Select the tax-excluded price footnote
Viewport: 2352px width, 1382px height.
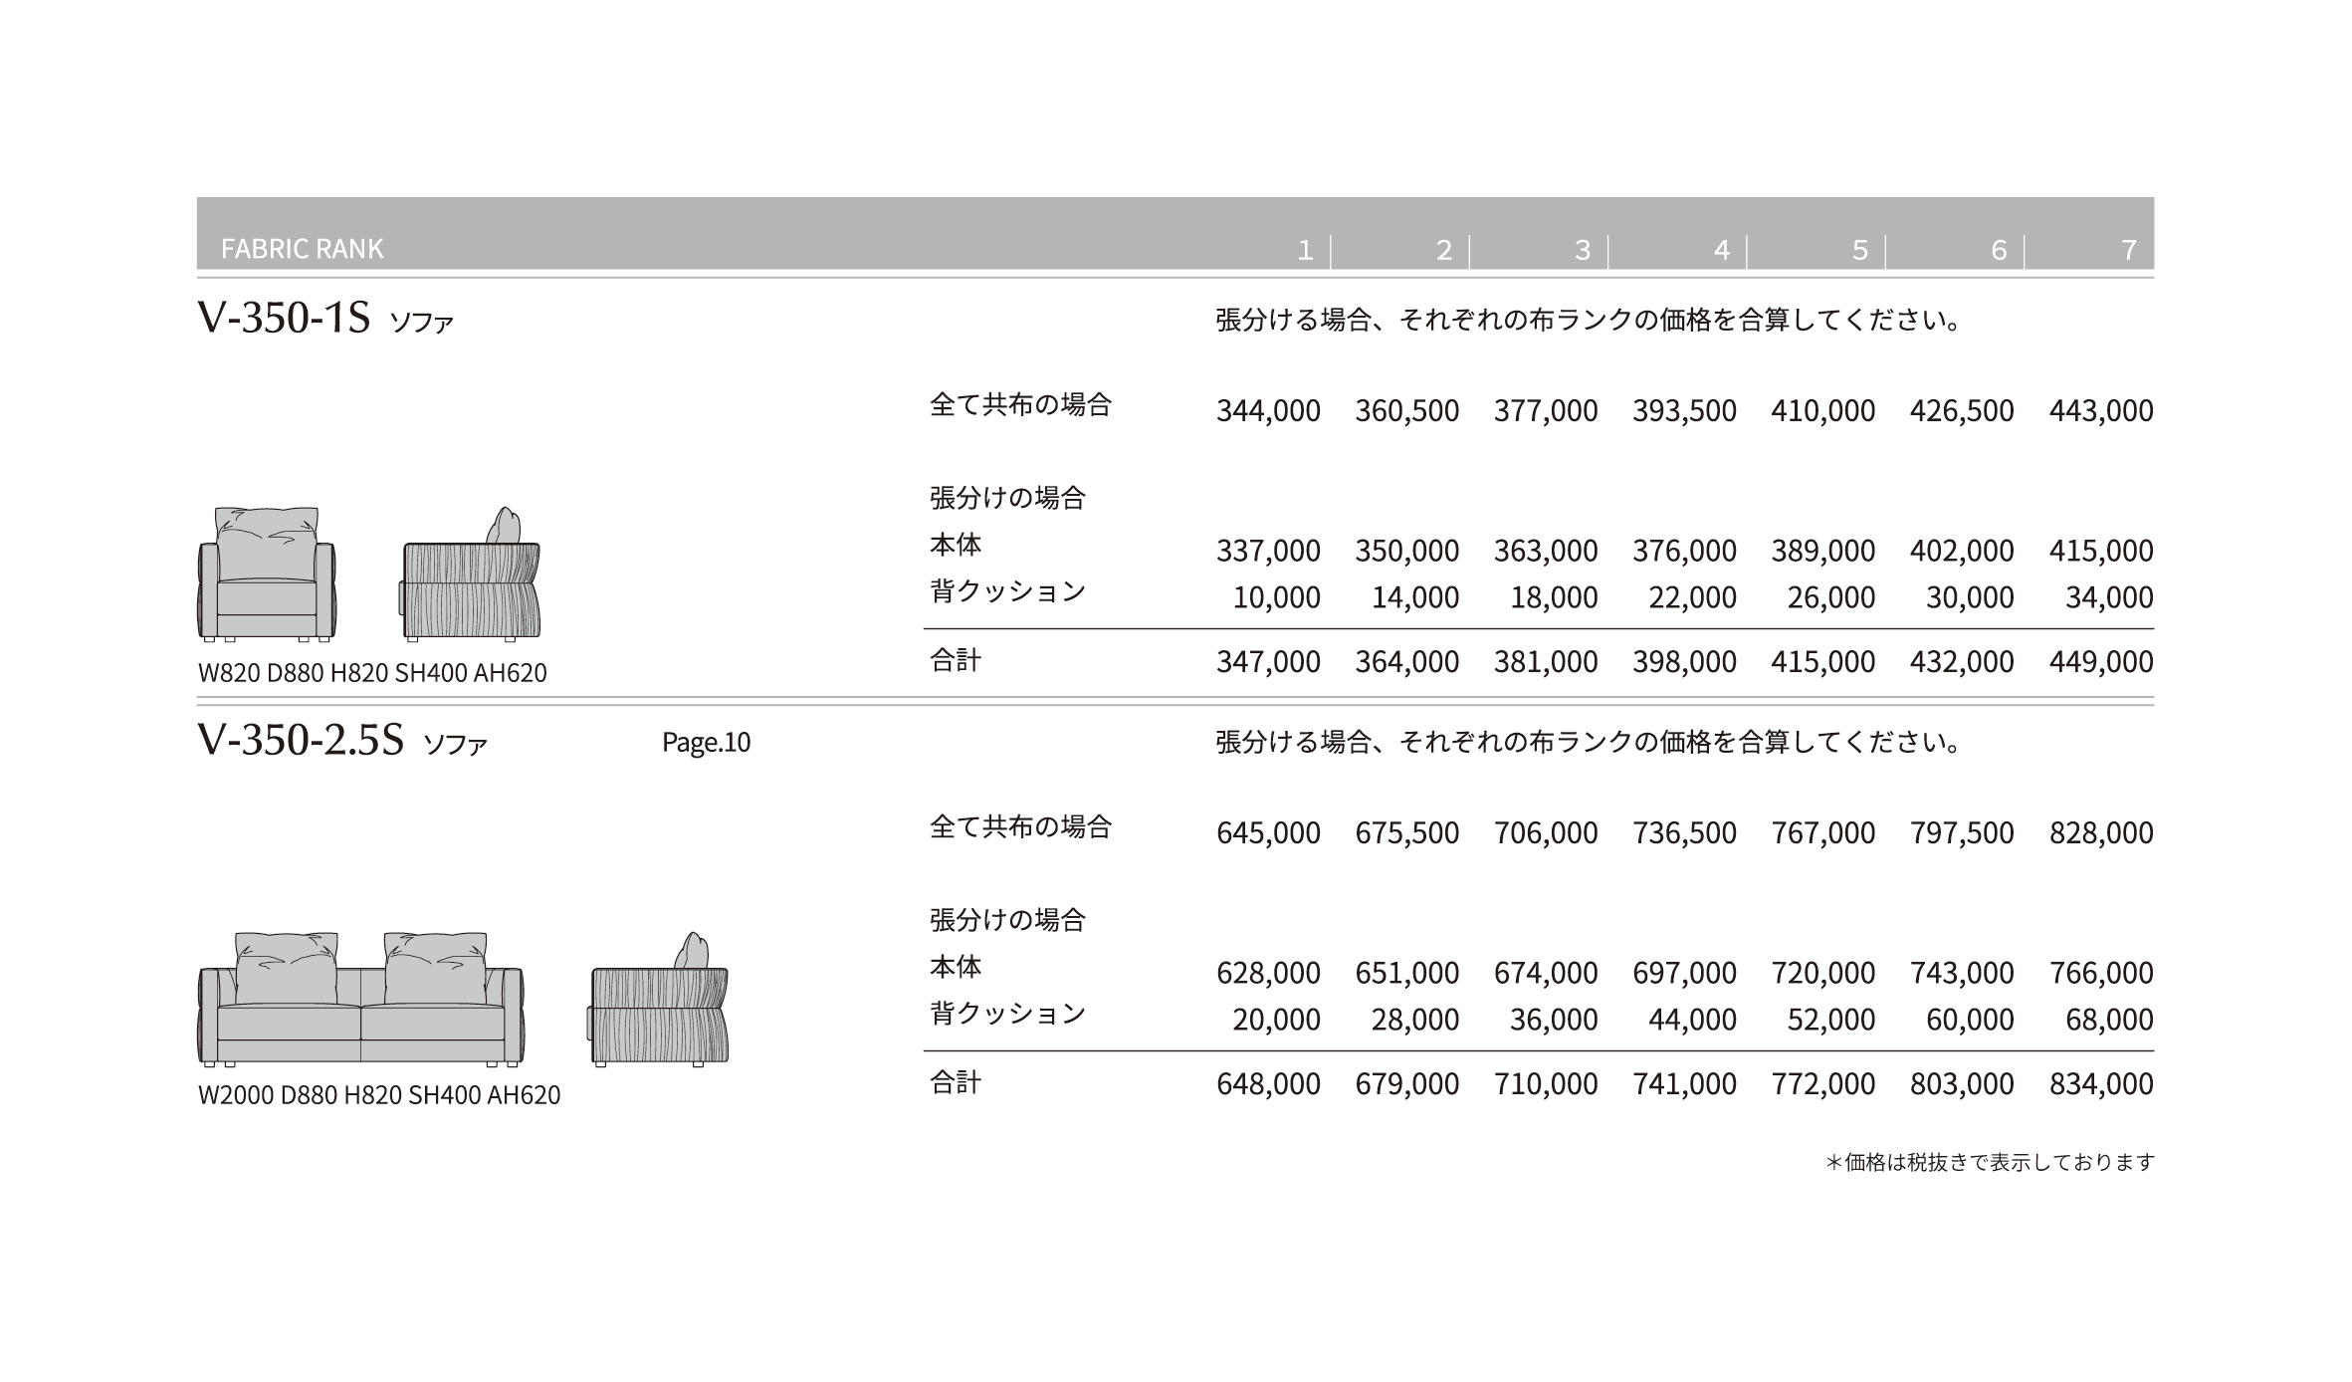pos(1990,1162)
